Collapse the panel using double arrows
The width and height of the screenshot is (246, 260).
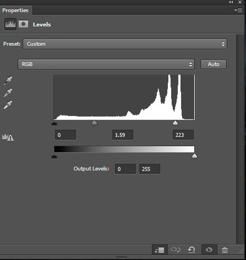231,2
